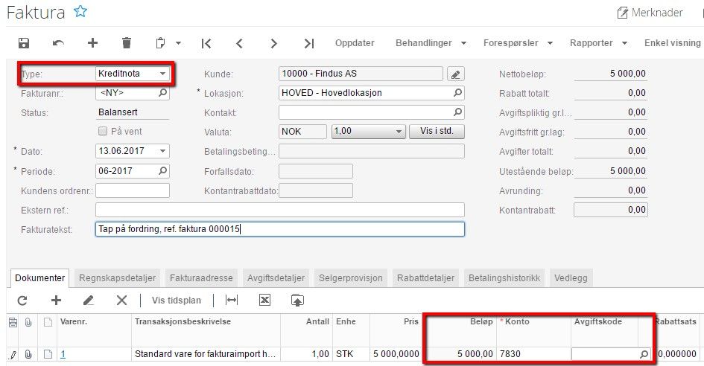The image size is (704, 366).
Task: Click paperclip attachment icon in row 1
Action: 28,354
